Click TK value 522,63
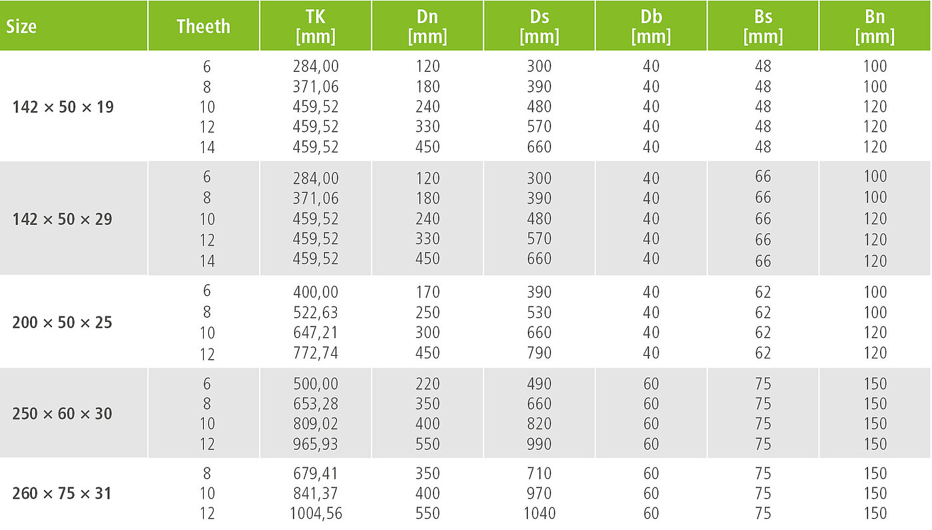Image resolution: width=932 pixels, height=530 pixels. point(316,313)
